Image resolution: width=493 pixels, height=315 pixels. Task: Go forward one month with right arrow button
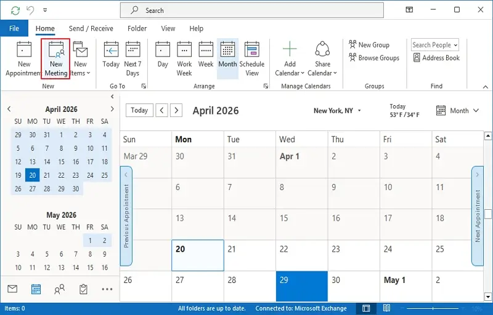(176, 110)
